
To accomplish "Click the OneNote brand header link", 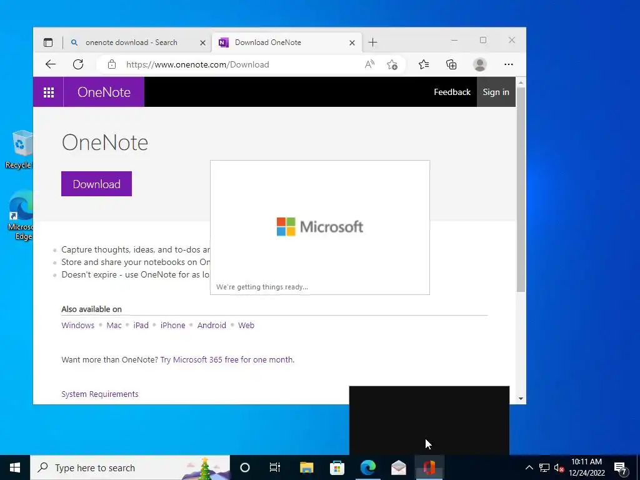I will tap(104, 92).
